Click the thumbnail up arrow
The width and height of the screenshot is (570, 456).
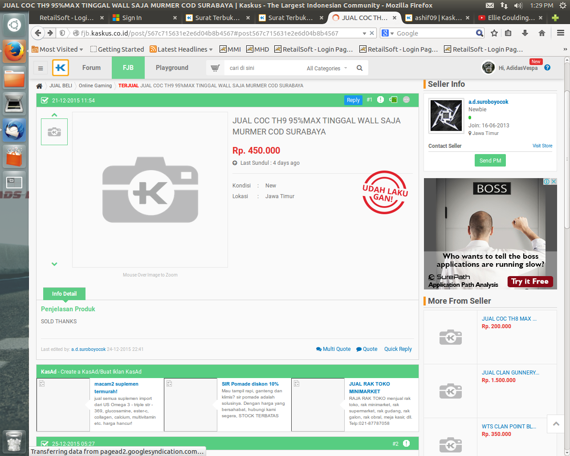click(54, 115)
